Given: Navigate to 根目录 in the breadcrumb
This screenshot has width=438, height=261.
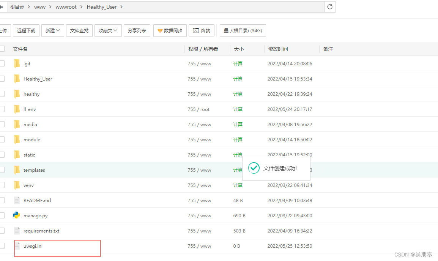Looking at the screenshot, I should pyautogui.click(x=17, y=7).
